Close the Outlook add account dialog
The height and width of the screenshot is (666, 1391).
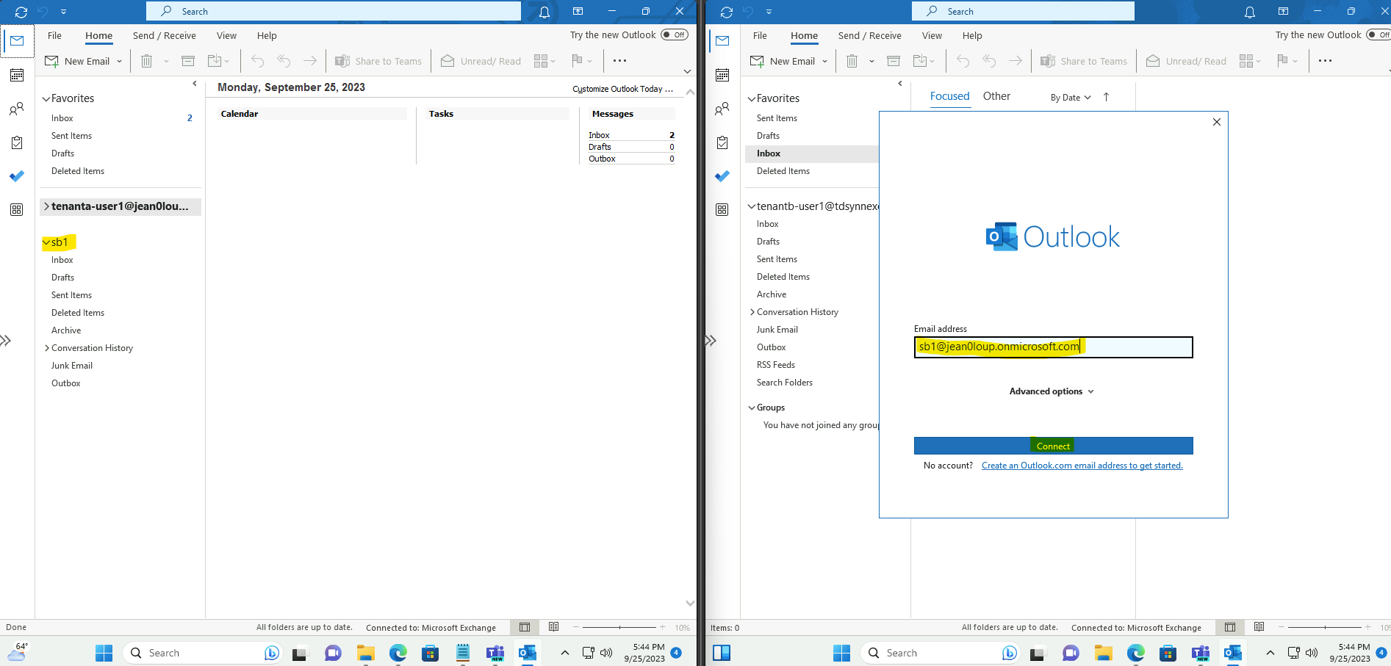(1217, 122)
